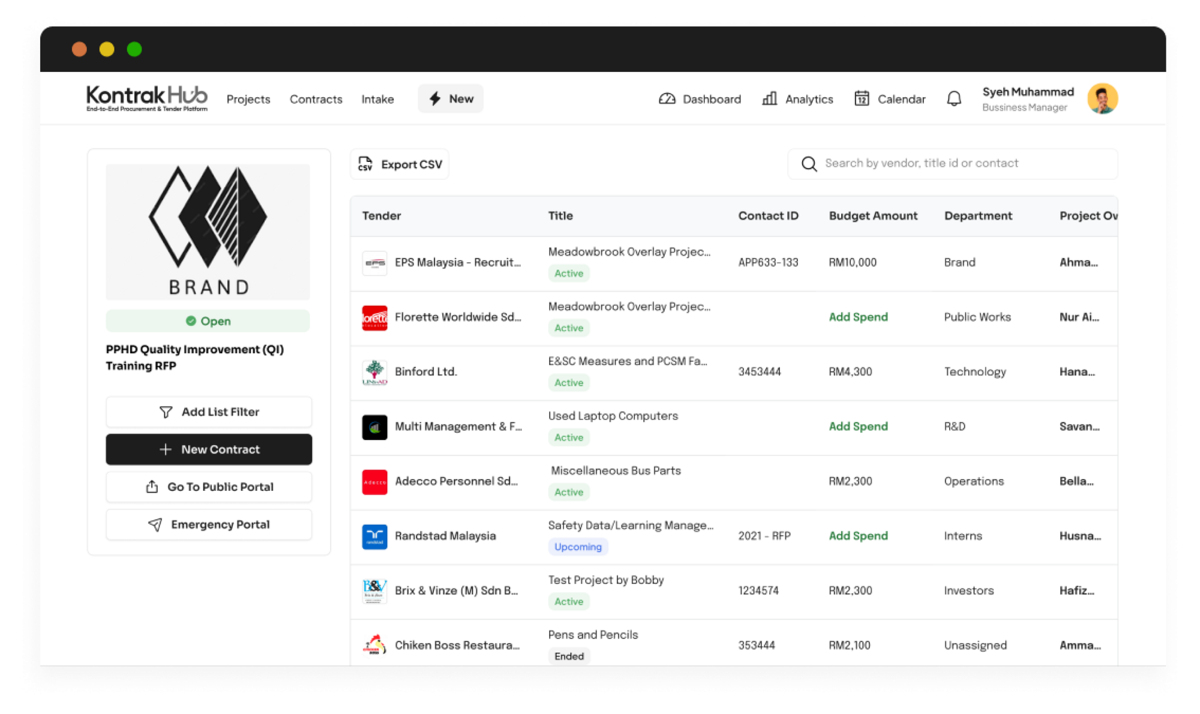
Task: Export table as CSV
Action: pos(400,164)
